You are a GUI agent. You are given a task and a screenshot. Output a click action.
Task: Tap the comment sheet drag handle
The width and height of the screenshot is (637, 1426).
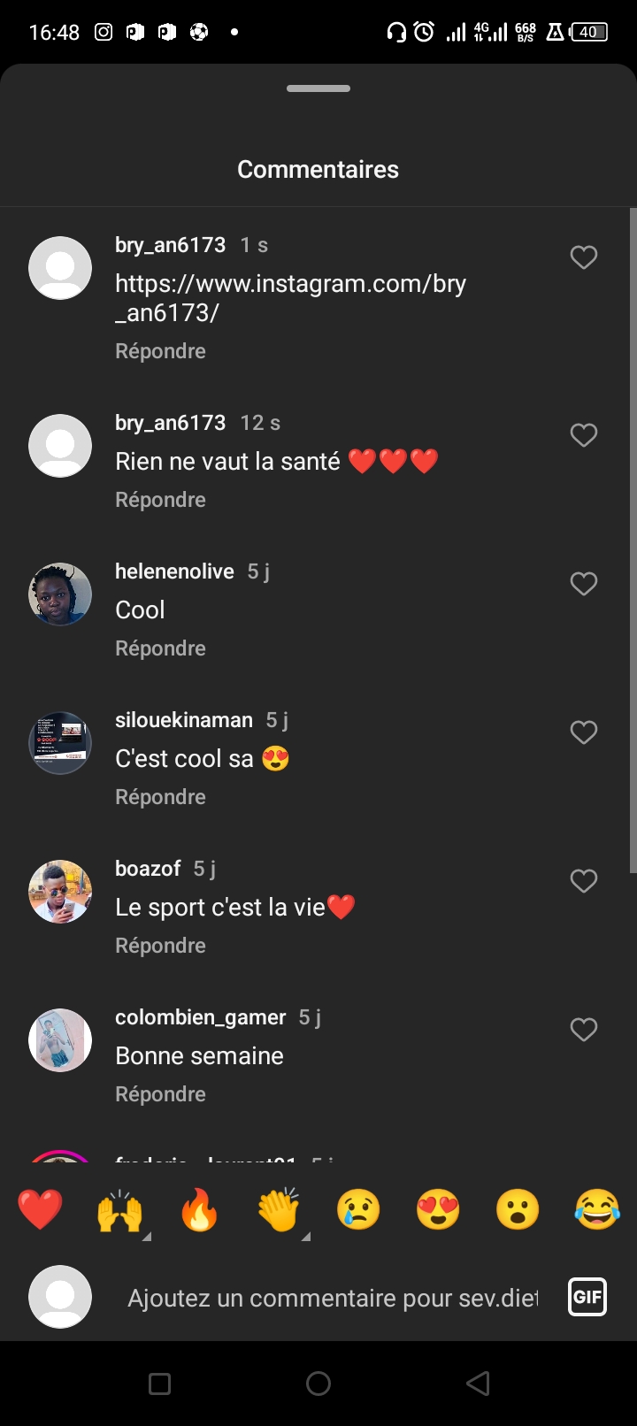tap(318, 88)
